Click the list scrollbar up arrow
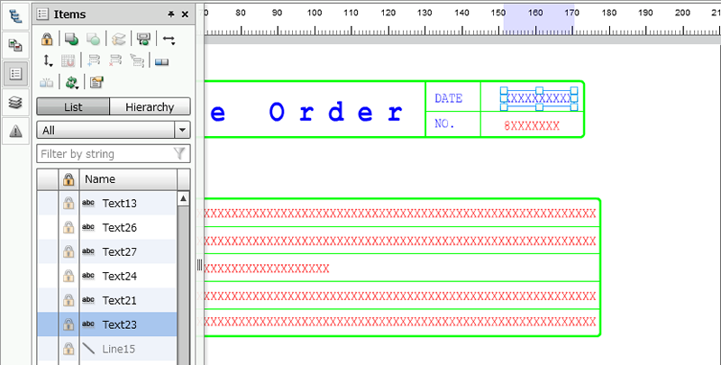Image resolution: width=721 pixels, height=365 pixels. tap(183, 198)
